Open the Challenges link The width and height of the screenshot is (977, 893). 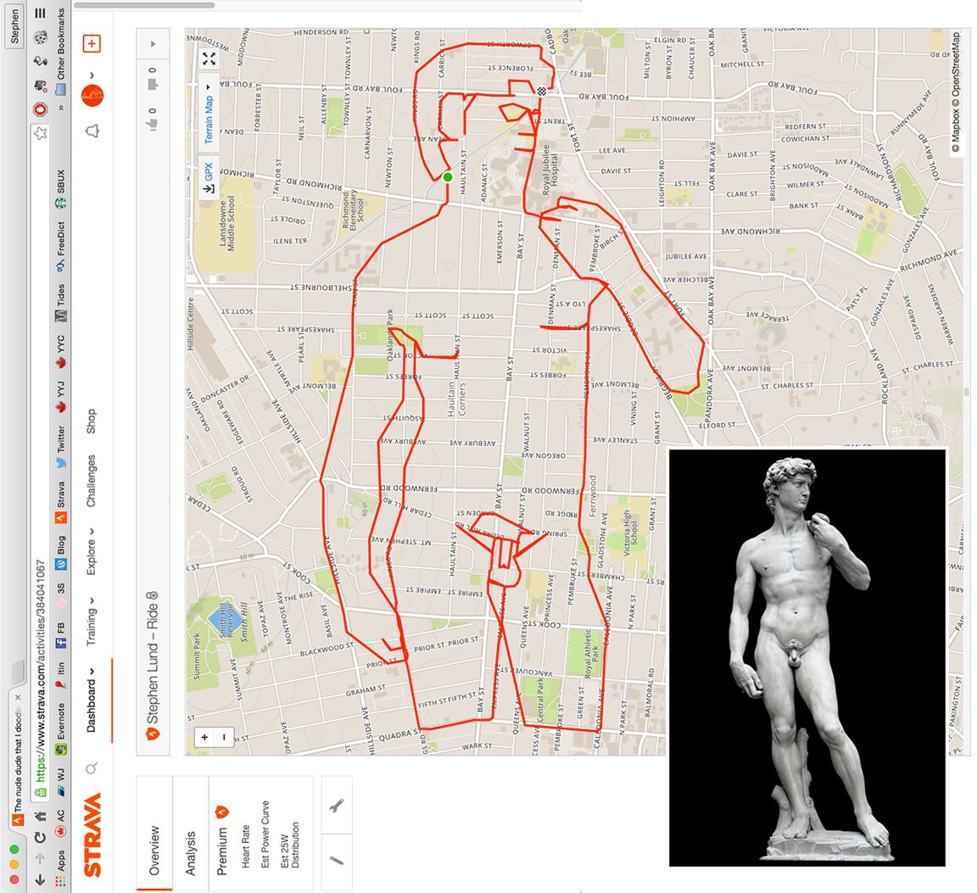pos(92,481)
